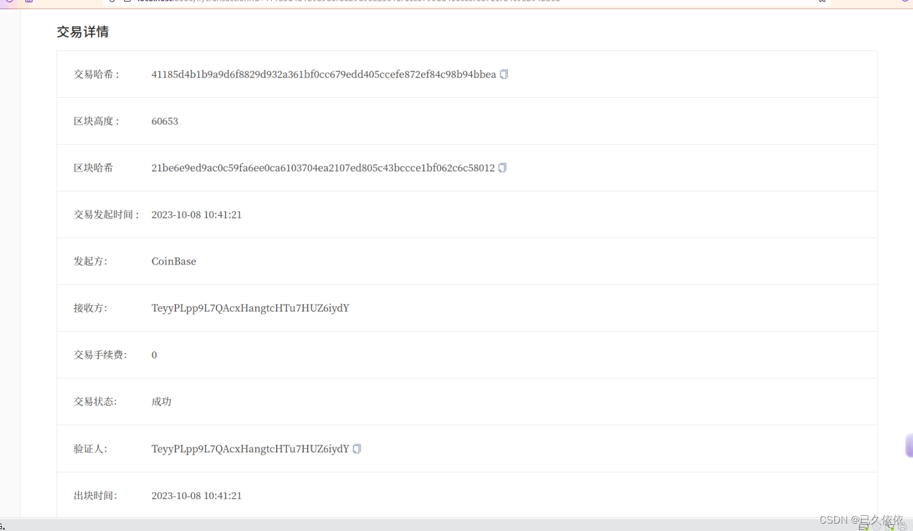Click the 区块哈希 label
This screenshot has height=531, width=913.
[x=93, y=168]
